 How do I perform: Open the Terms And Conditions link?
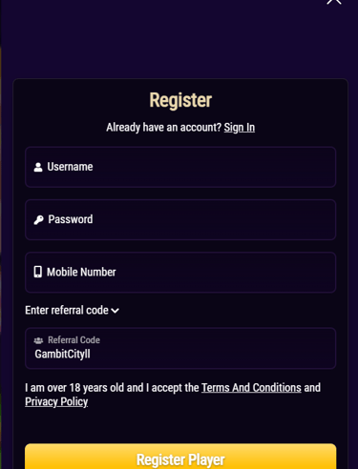(x=251, y=388)
